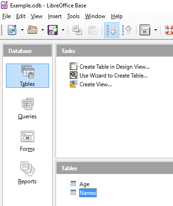The height and width of the screenshot is (206, 173).
Task: Click the Paste clipboard toolbar icon
Action: (x=93, y=30)
